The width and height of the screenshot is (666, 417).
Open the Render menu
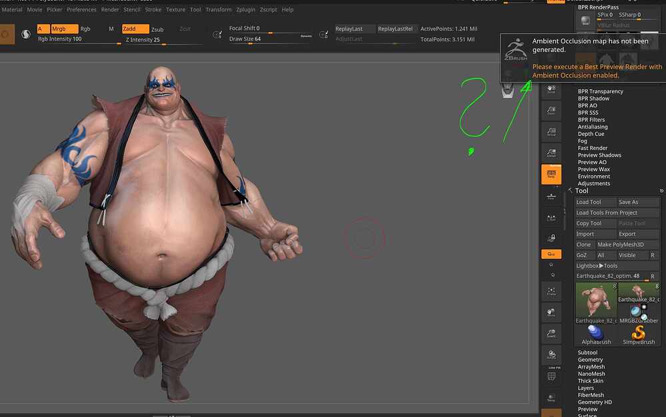coord(109,9)
